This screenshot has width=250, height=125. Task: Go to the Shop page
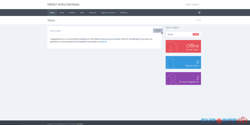(x=62, y=13)
